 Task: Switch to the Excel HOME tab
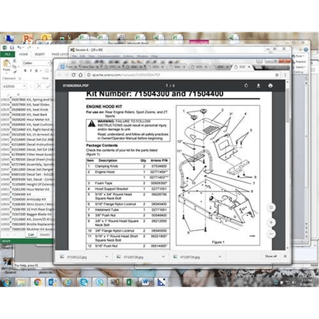(23, 54)
